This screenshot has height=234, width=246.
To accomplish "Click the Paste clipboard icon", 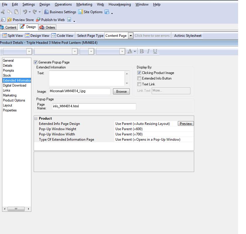I will click(16, 12).
